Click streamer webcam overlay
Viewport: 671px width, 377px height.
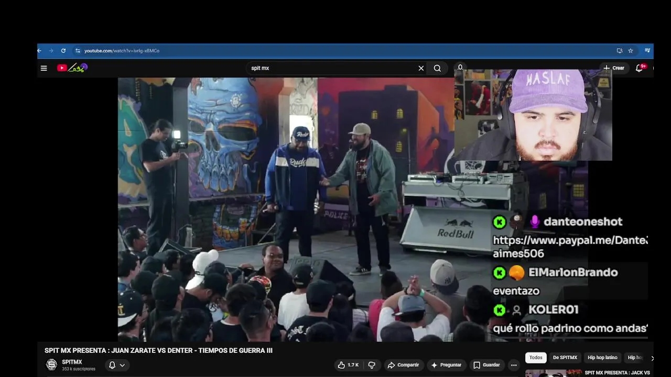pos(533,115)
